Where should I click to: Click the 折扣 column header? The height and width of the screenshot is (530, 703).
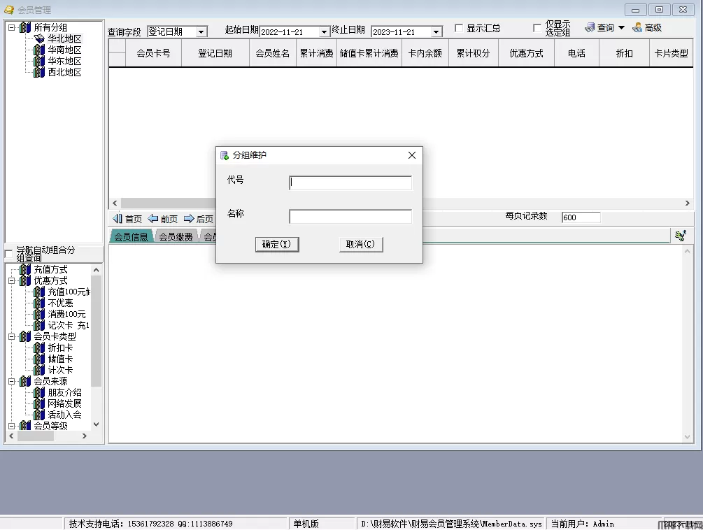pyautogui.click(x=624, y=53)
